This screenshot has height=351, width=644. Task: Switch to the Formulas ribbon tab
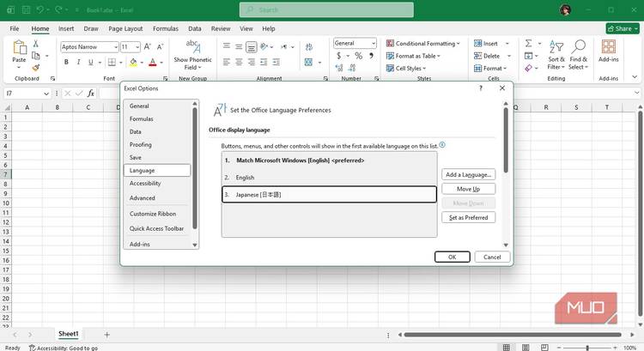pos(166,28)
